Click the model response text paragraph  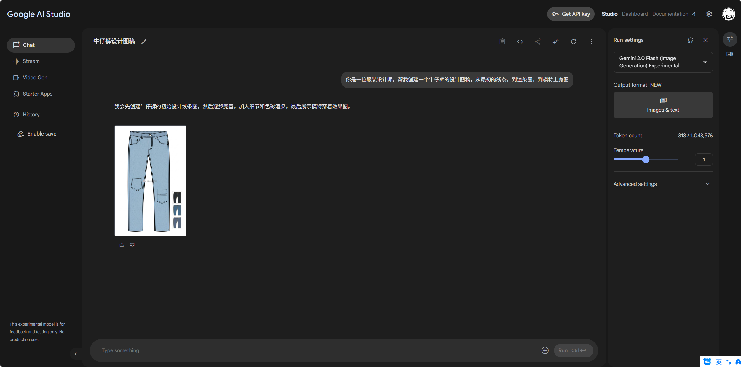point(233,107)
